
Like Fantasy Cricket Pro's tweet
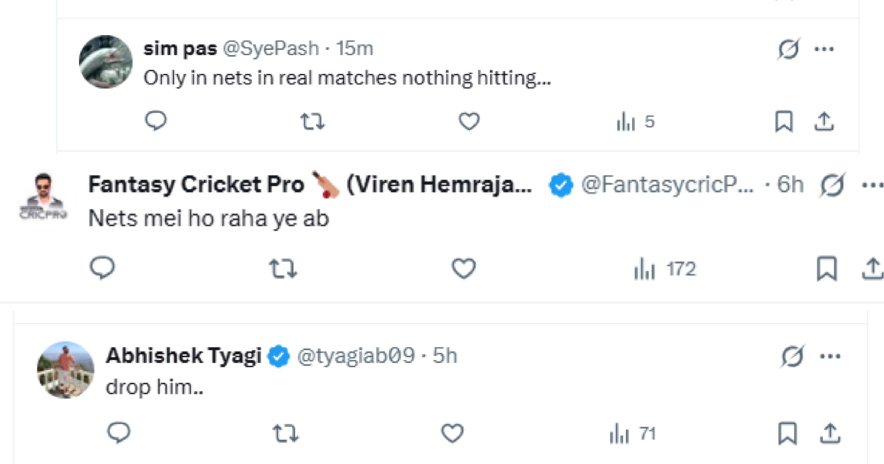click(464, 268)
